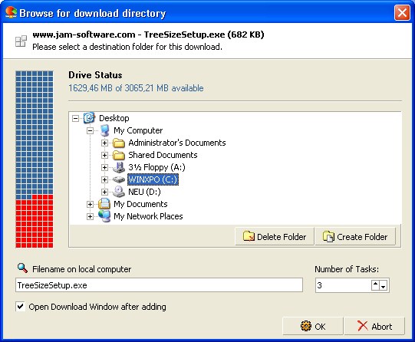Click the Desktop icon in folder tree
Image resolution: width=415 pixels, height=342 pixels.
(x=89, y=118)
